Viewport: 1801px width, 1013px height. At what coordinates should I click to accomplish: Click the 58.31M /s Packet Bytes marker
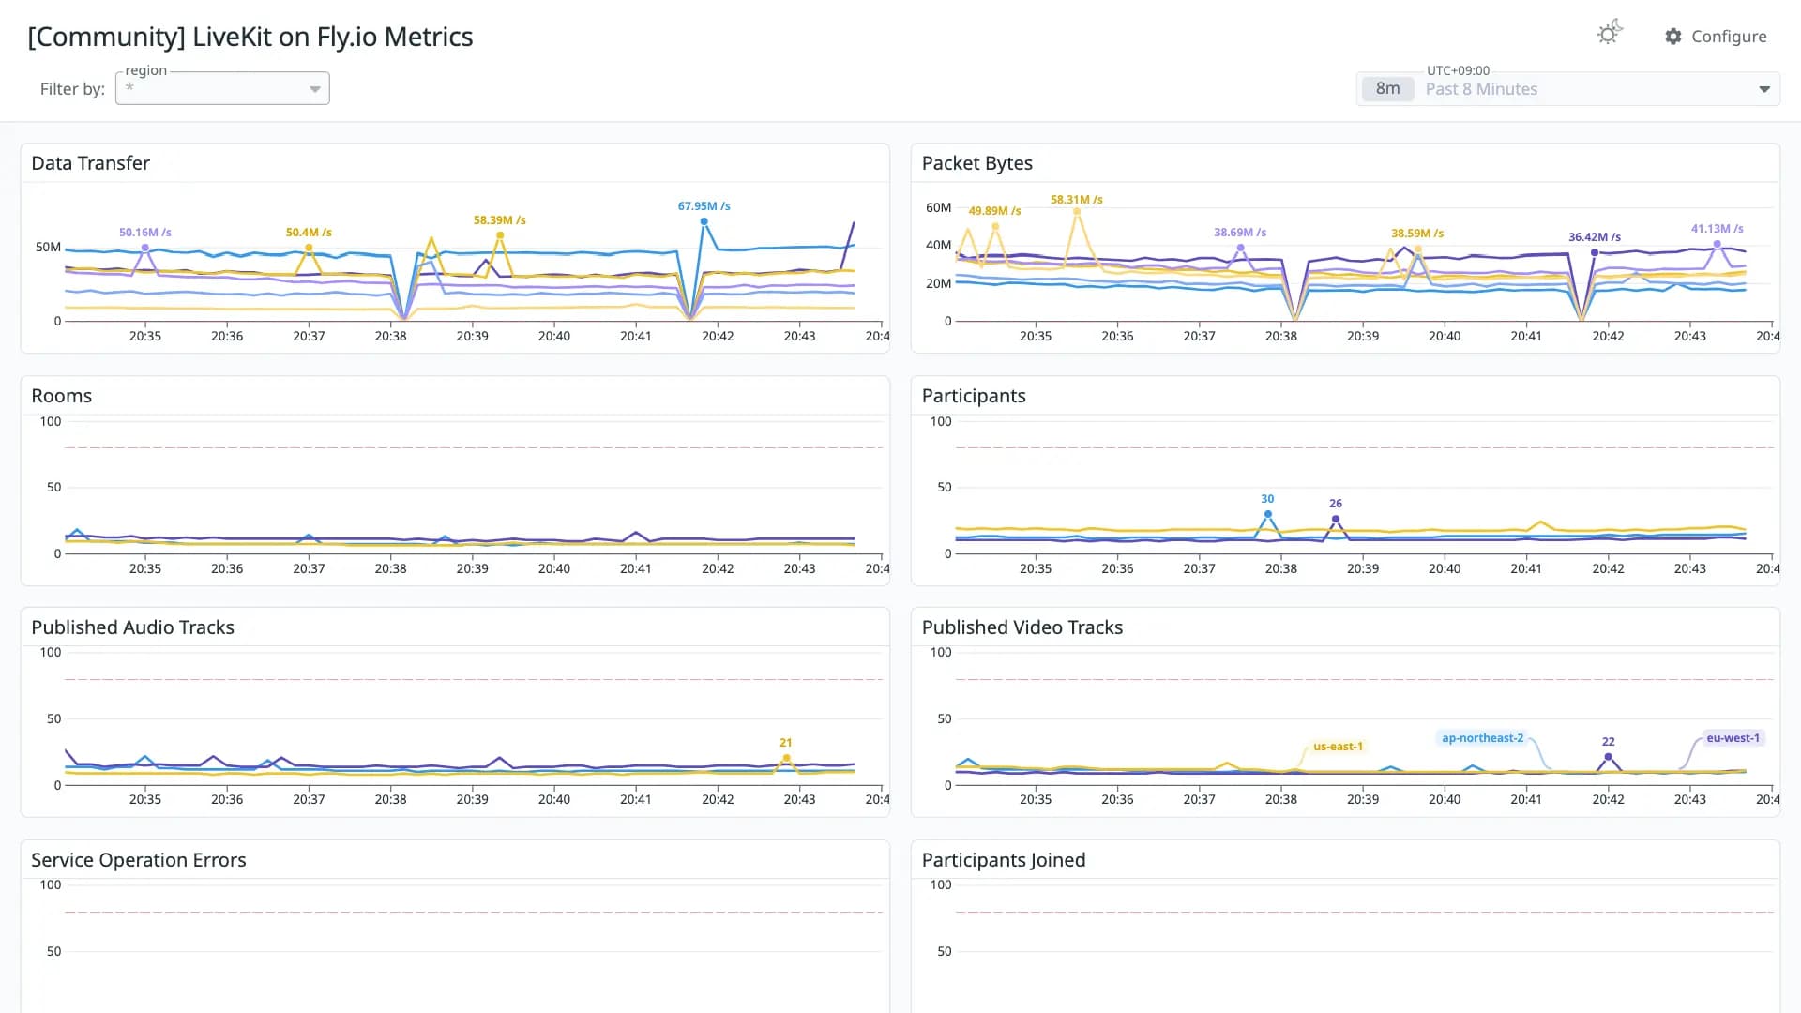[x=1077, y=212]
